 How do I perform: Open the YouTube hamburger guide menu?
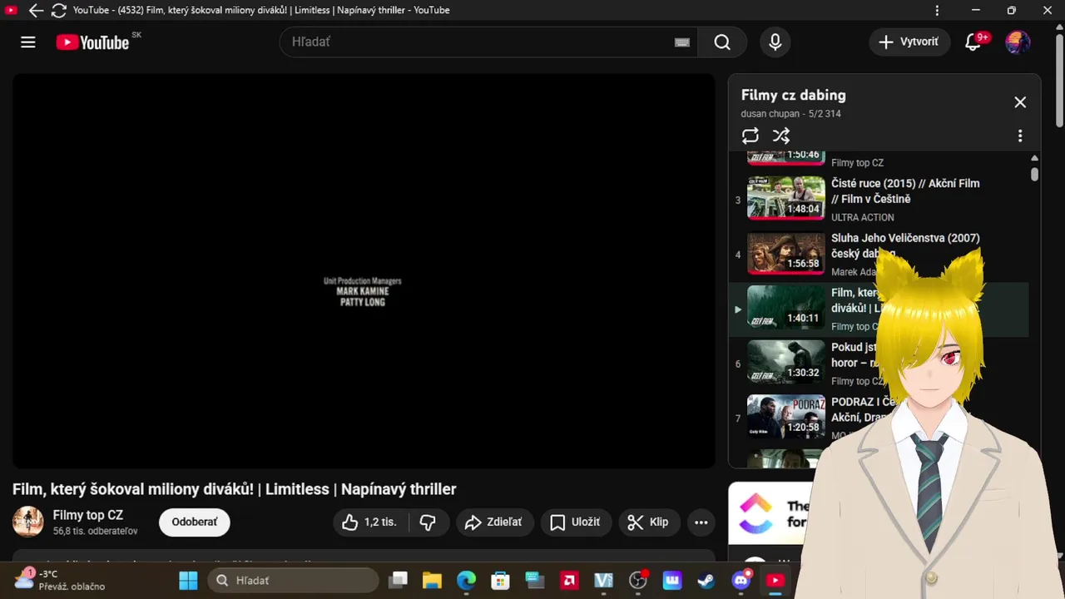click(x=28, y=42)
